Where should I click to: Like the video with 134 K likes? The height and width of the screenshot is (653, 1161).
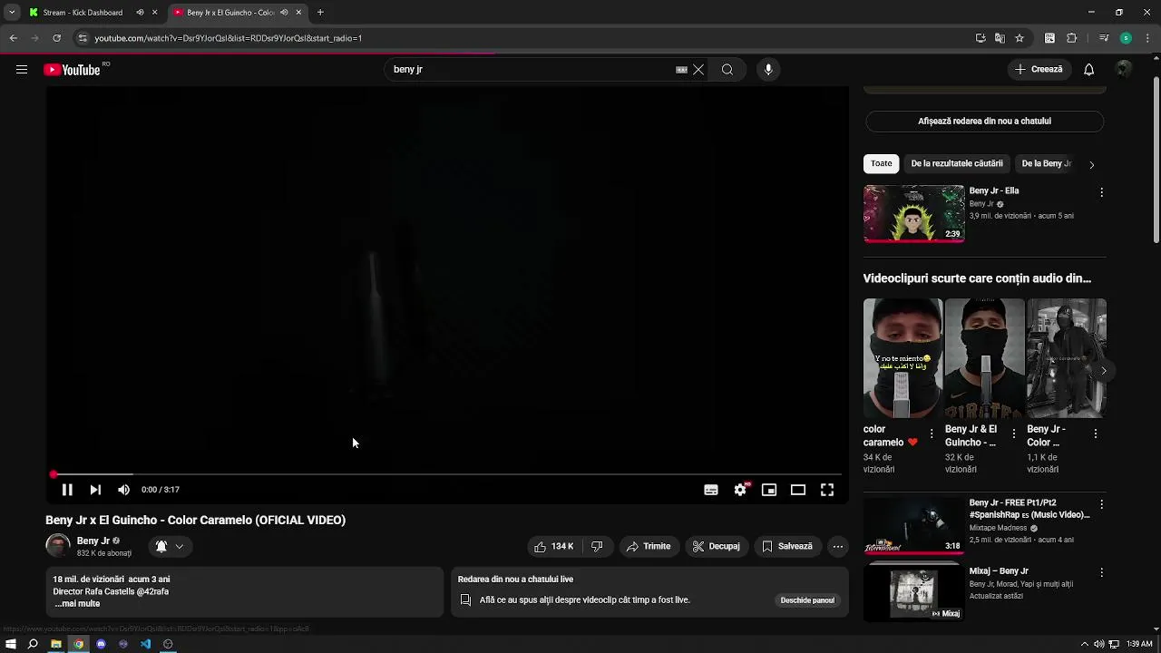tap(554, 547)
